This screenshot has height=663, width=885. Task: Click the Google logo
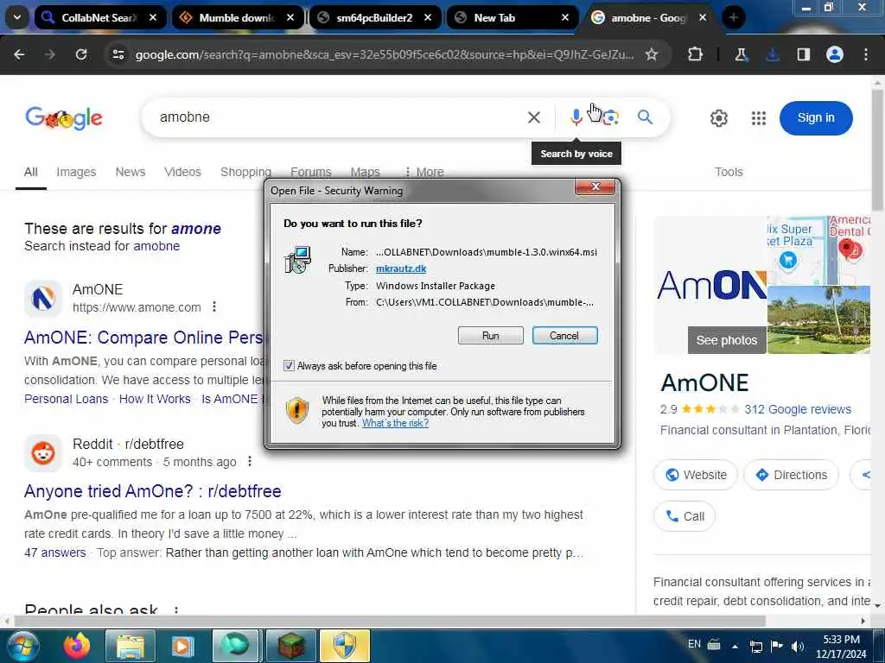tap(64, 117)
